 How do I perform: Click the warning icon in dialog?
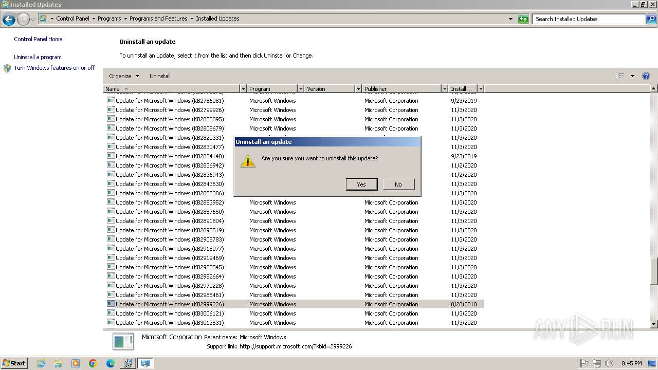pyautogui.click(x=248, y=161)
